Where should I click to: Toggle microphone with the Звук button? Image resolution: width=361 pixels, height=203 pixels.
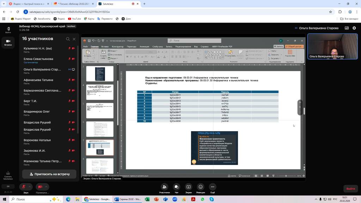click(x=24, y=187)
